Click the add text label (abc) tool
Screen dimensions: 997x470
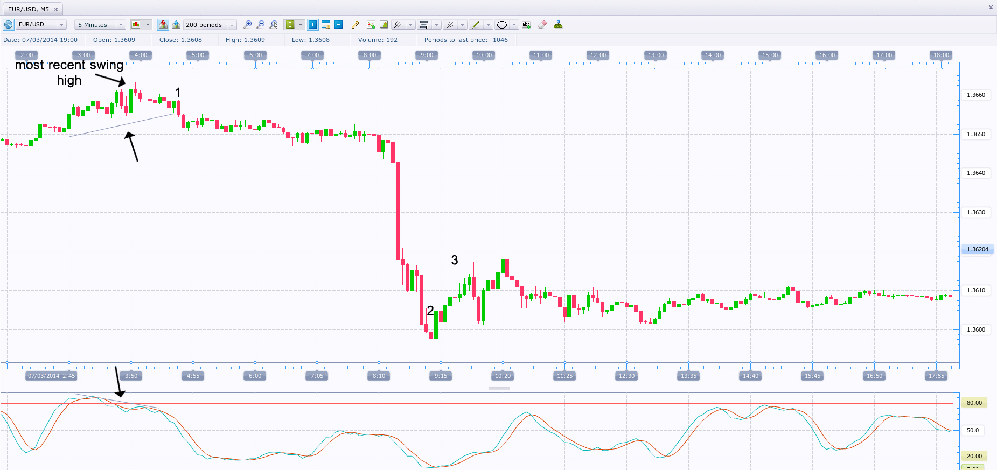(526, 25)
